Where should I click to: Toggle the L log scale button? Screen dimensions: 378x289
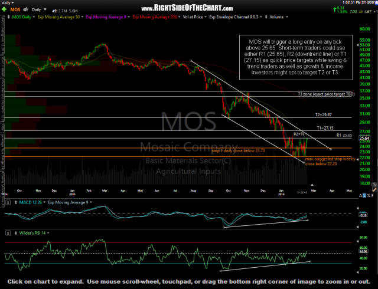point(364,196)
